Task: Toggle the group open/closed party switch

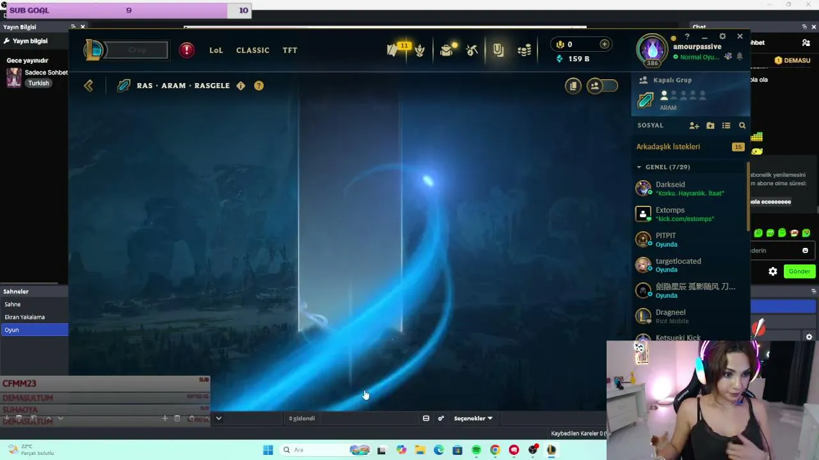Action: pos(603,86)
